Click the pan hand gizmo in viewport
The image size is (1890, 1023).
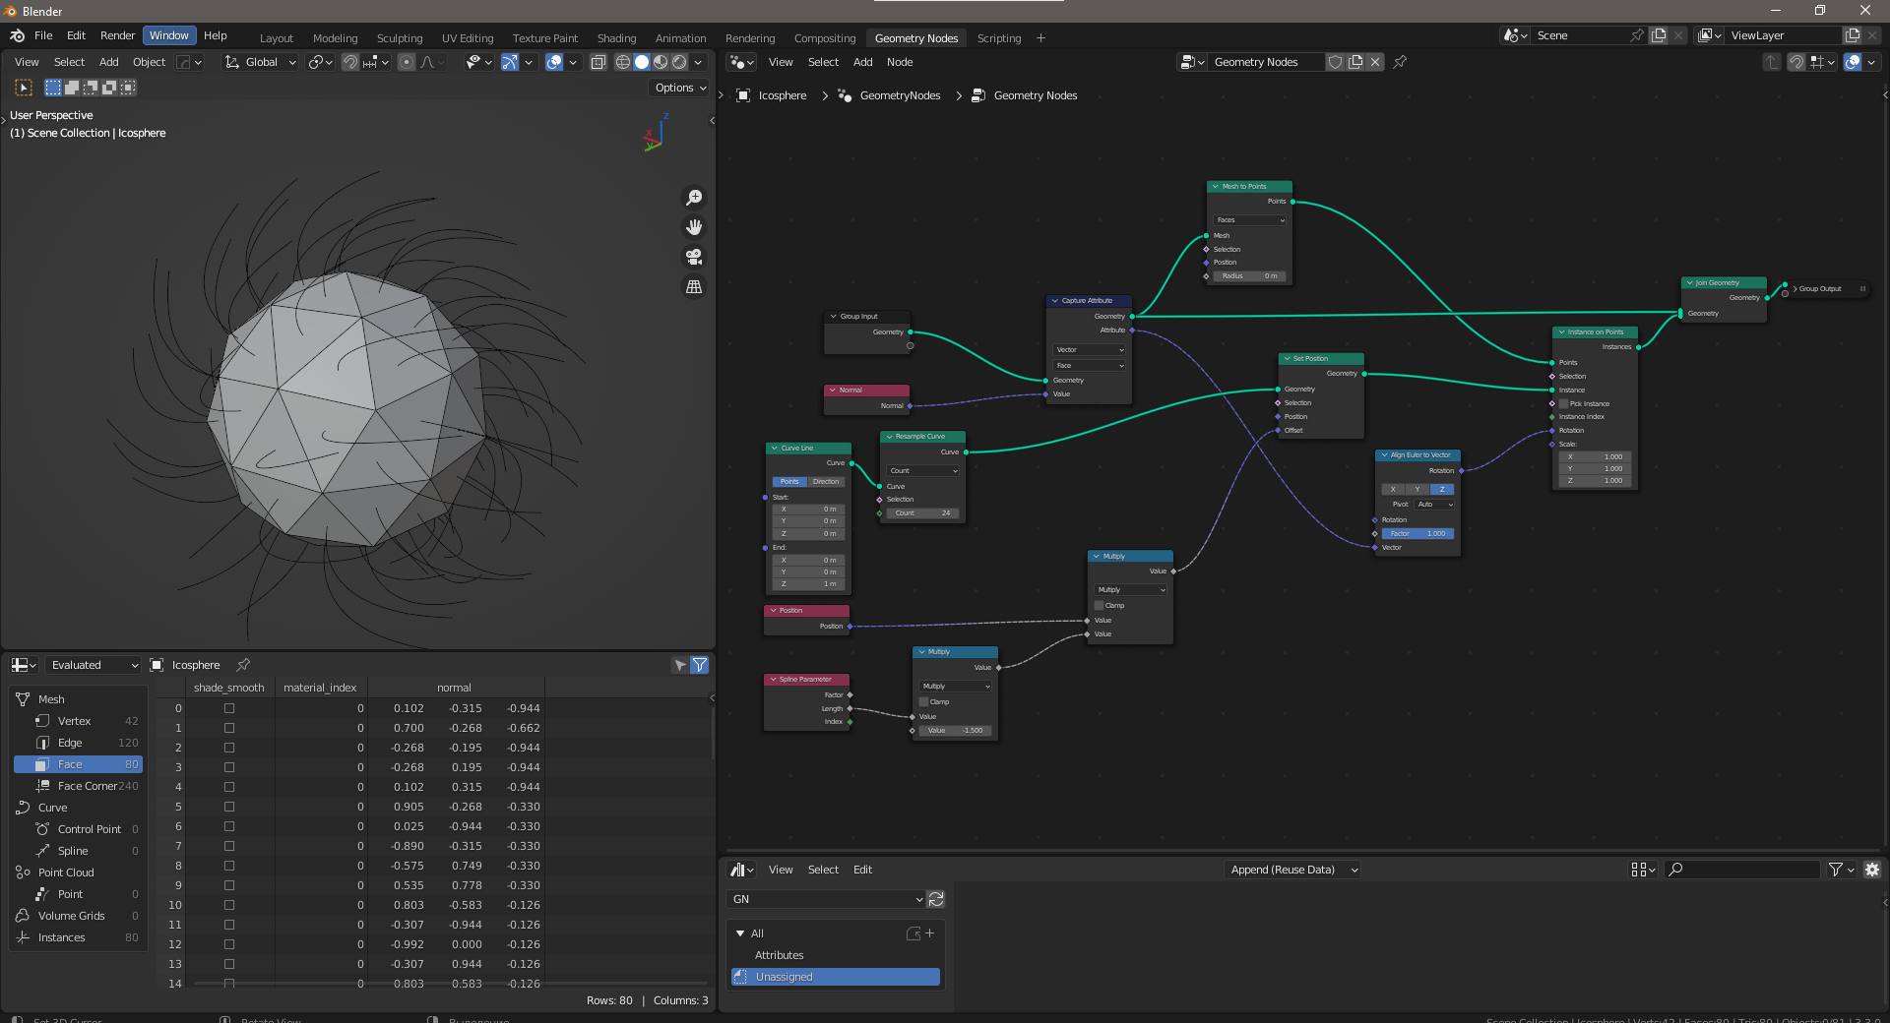[x=694, y=227]
